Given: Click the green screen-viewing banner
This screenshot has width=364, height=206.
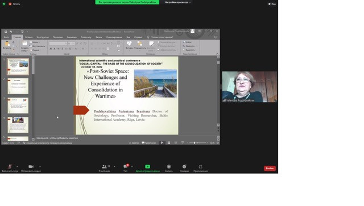Looking at the screenshot, I should [127, 2].
